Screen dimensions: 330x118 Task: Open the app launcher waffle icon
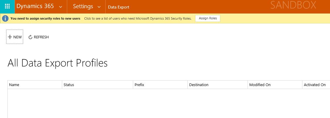coord(7,6)
